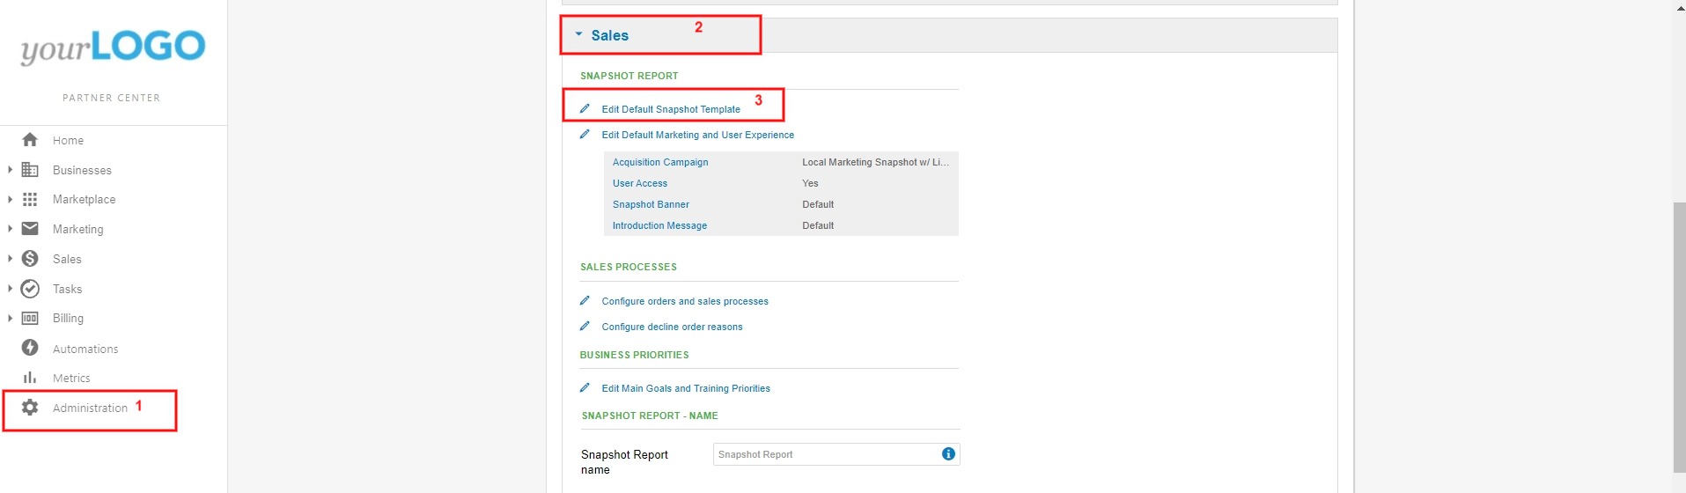Click the Default value for Snapshot Banner
Viewport: 1686px width, 493px height.
[x=818, y=204]
